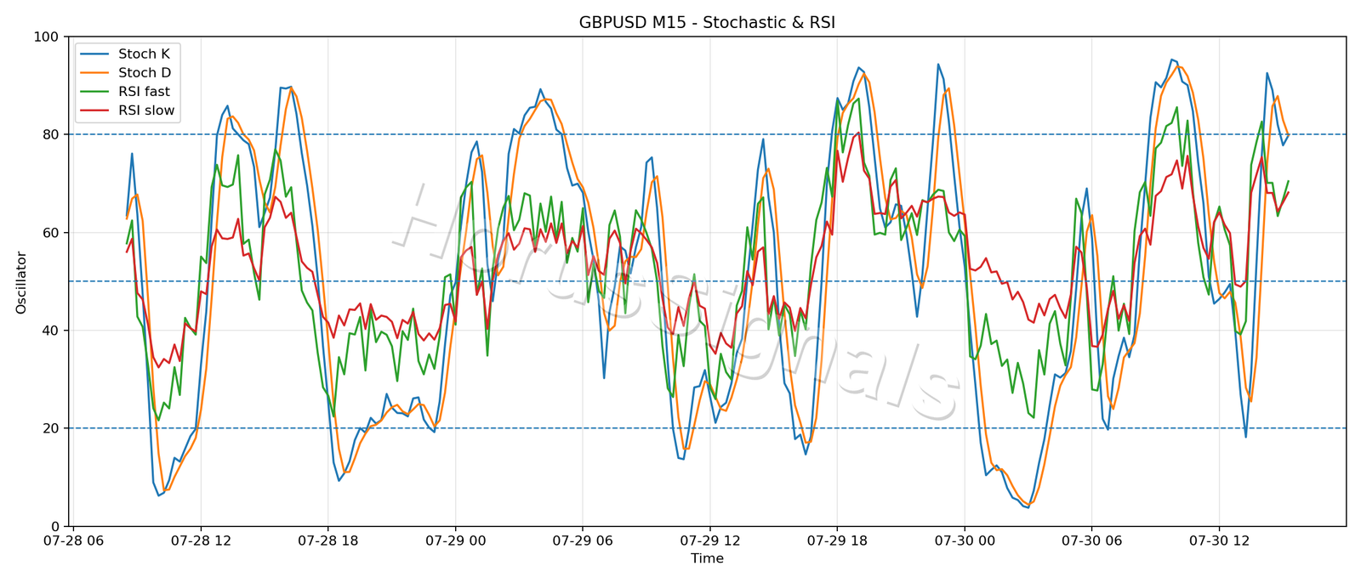This screenshot has width=1361, height=583.
Task: Click the red RSI slow legend line sample
Action: coord(94,110)
